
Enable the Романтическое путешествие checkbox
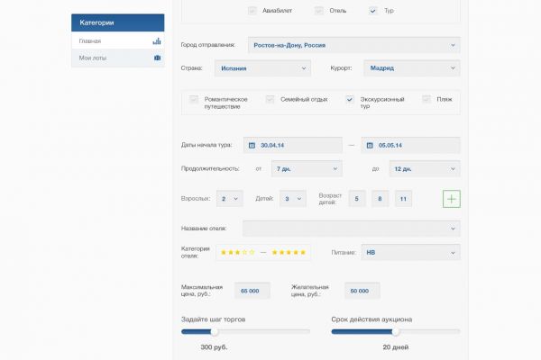click(194, 100)
